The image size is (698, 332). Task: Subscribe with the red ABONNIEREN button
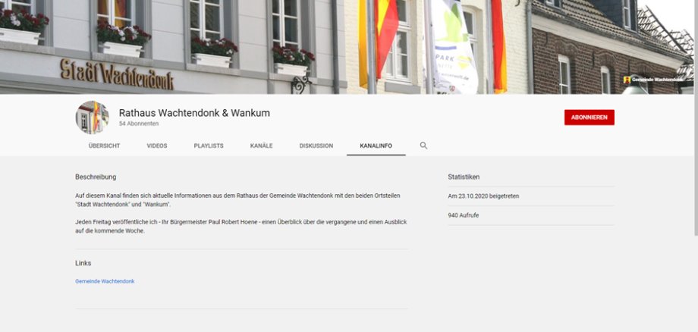point(589,117)
